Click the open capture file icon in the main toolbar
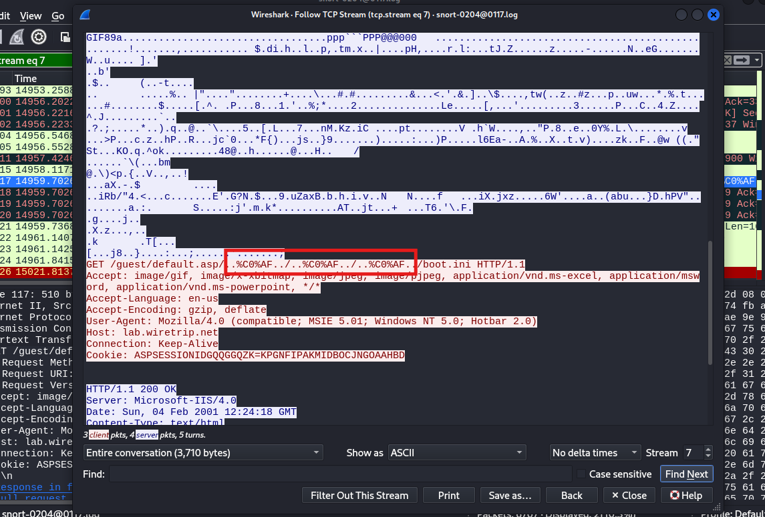The image size is (765, 517). [65, 37]
